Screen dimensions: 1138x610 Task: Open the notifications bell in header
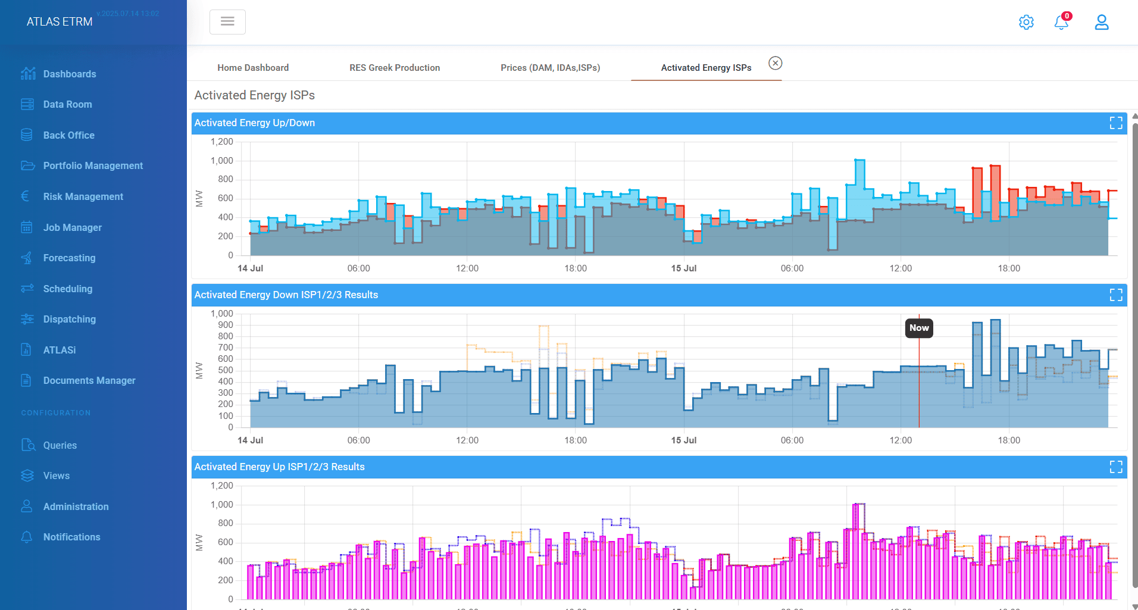pos(1062,22)
